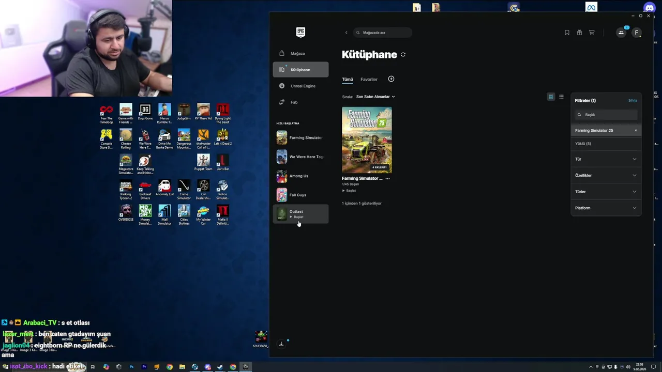Viewport: 662px width, 372px height.
Task: Switch library to grid view
Action: (x=551, y=97)
